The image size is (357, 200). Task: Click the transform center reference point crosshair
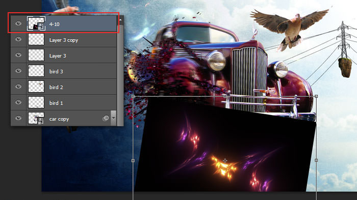coord(225,160)
